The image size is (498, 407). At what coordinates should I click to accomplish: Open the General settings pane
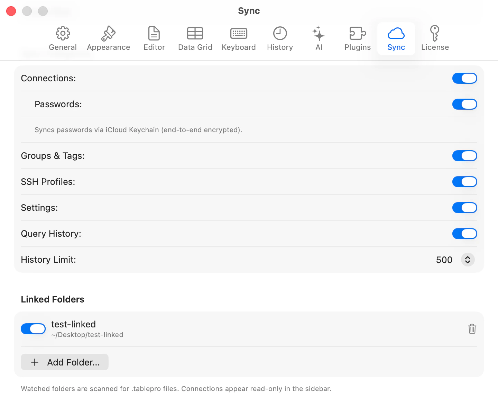pyautogui.click(x=63, y=38)
